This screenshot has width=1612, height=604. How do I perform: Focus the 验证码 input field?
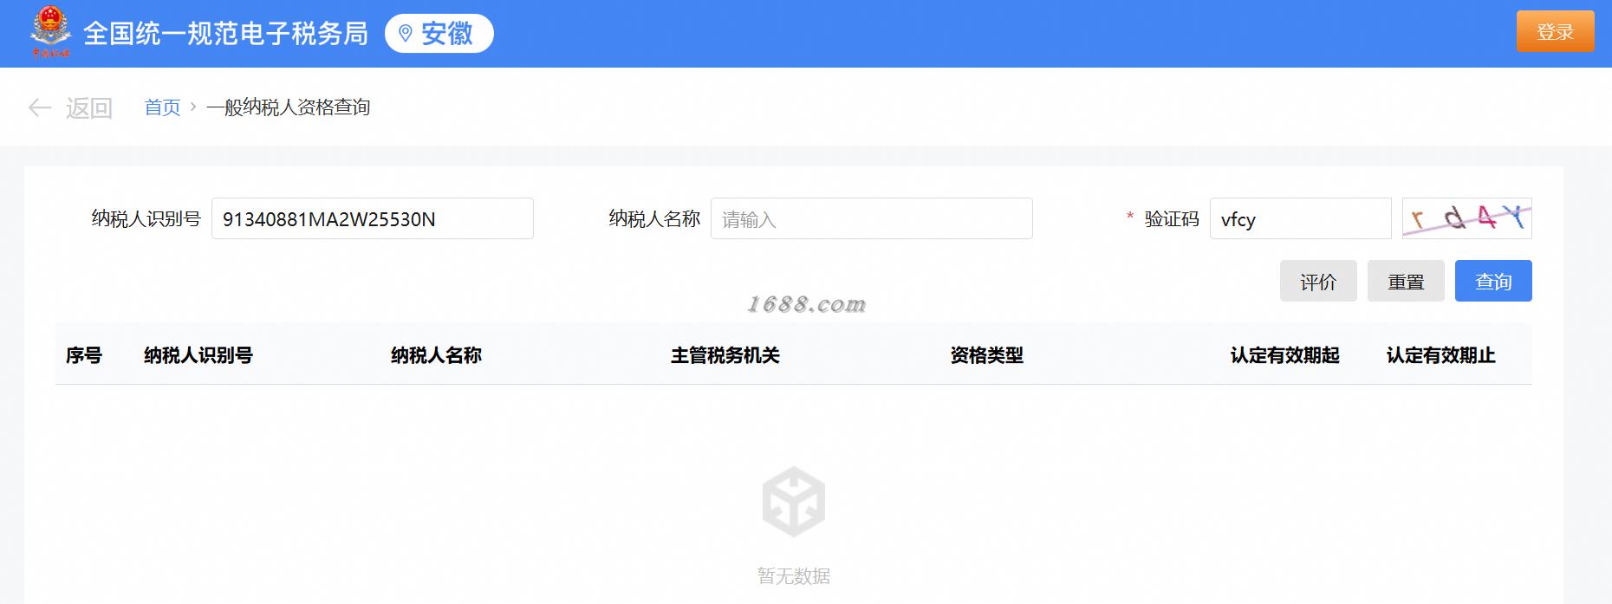click(x=1300, y=218)
